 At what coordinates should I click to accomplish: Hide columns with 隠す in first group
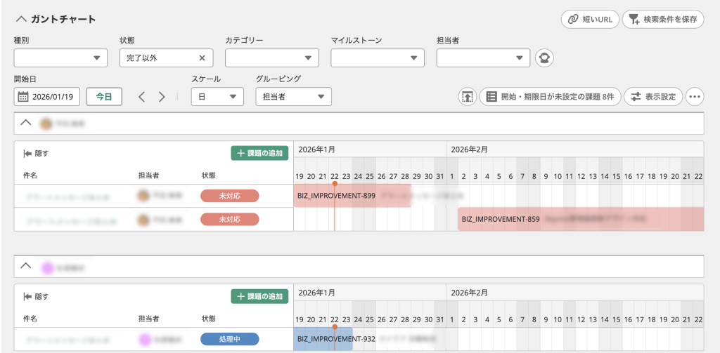tap(36, 153)
